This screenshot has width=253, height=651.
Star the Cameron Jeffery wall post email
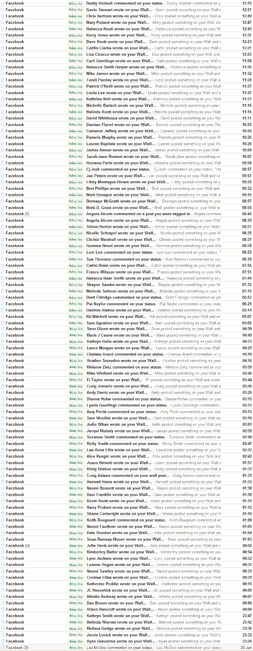point(3,131)
